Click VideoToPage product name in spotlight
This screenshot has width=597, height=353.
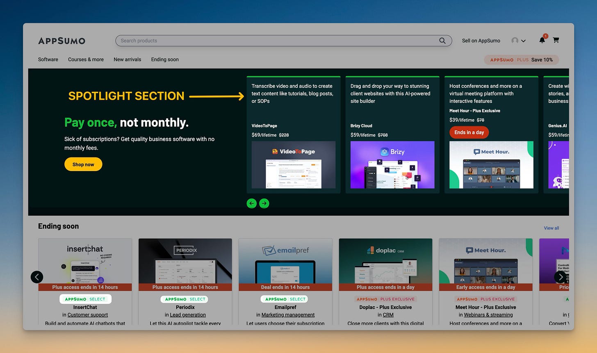[x=264, y=126]
